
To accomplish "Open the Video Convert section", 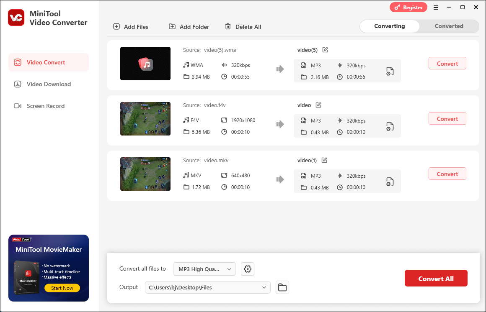I will tap(49, 62).
